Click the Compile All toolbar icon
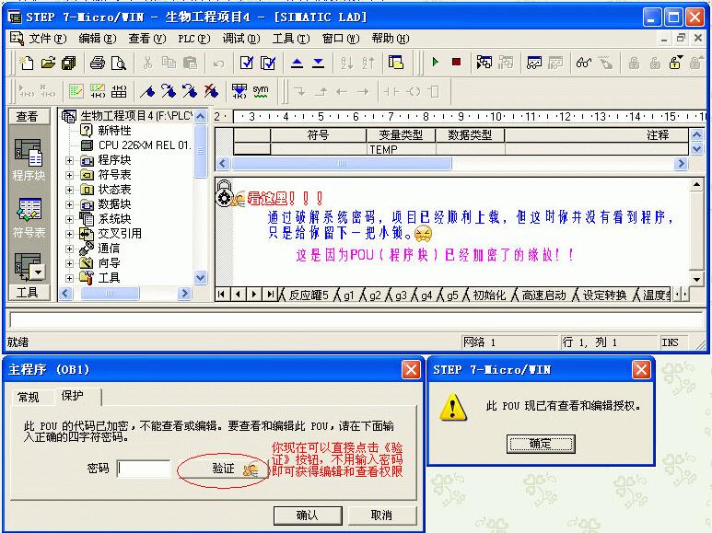Viewport: 712px width, 533px height. click(268, 63)
